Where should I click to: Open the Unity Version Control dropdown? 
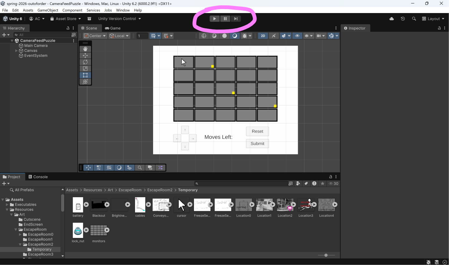[119, 19]
